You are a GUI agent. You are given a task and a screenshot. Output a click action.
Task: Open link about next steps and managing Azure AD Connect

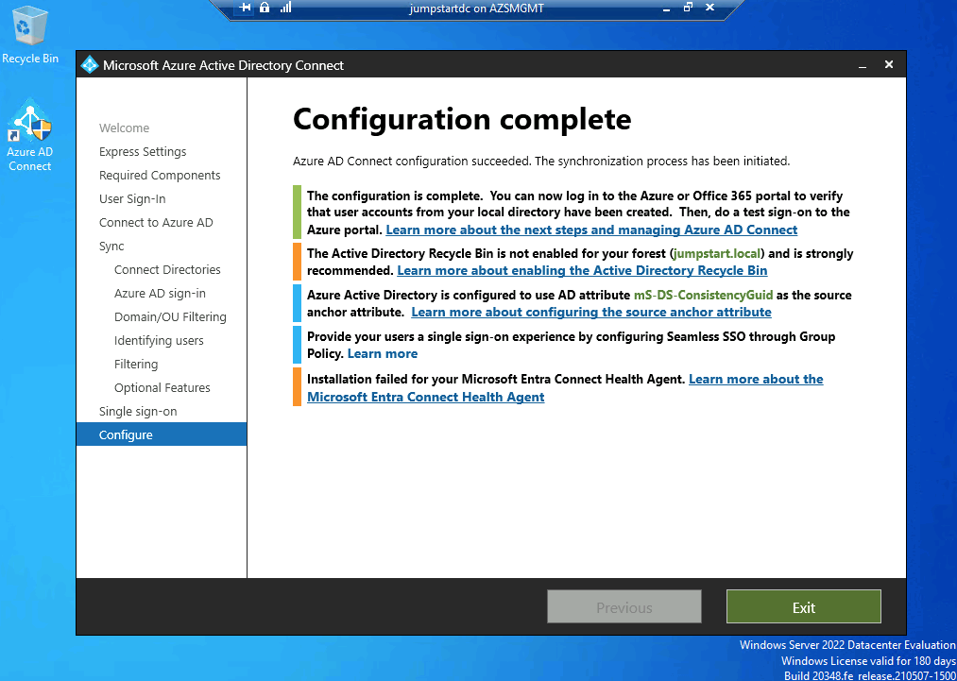[x=591, y=230]
